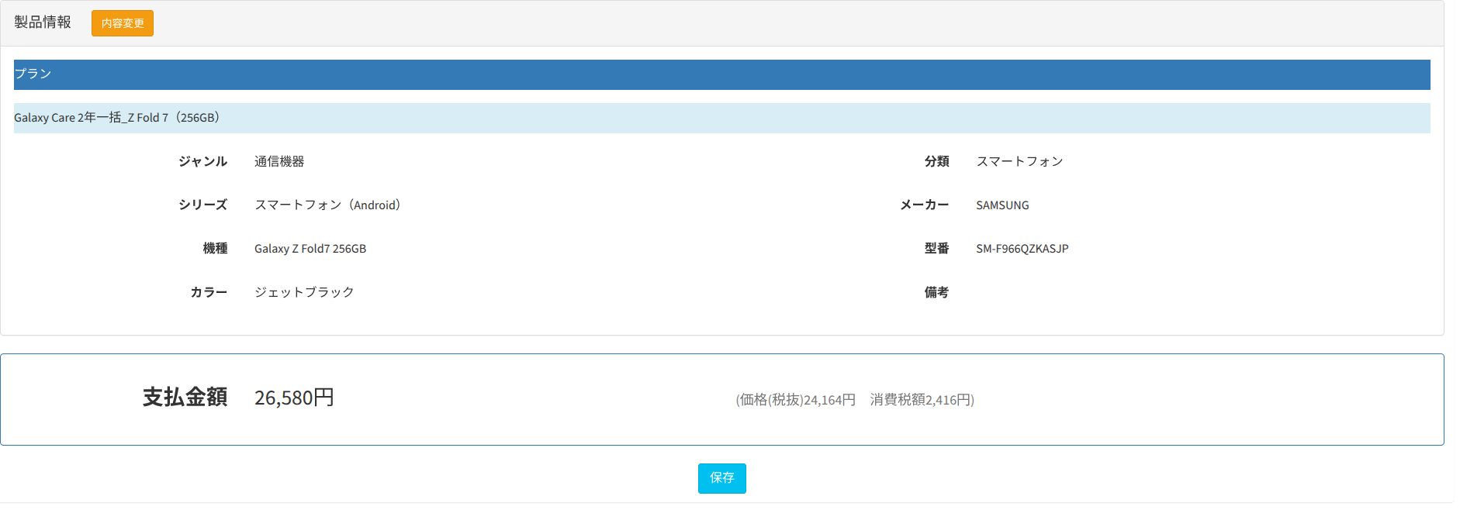Click the Galaxy Z Fold7 256GB model value
This screenshot has height=527, width=1460.
tap(310, 249)
